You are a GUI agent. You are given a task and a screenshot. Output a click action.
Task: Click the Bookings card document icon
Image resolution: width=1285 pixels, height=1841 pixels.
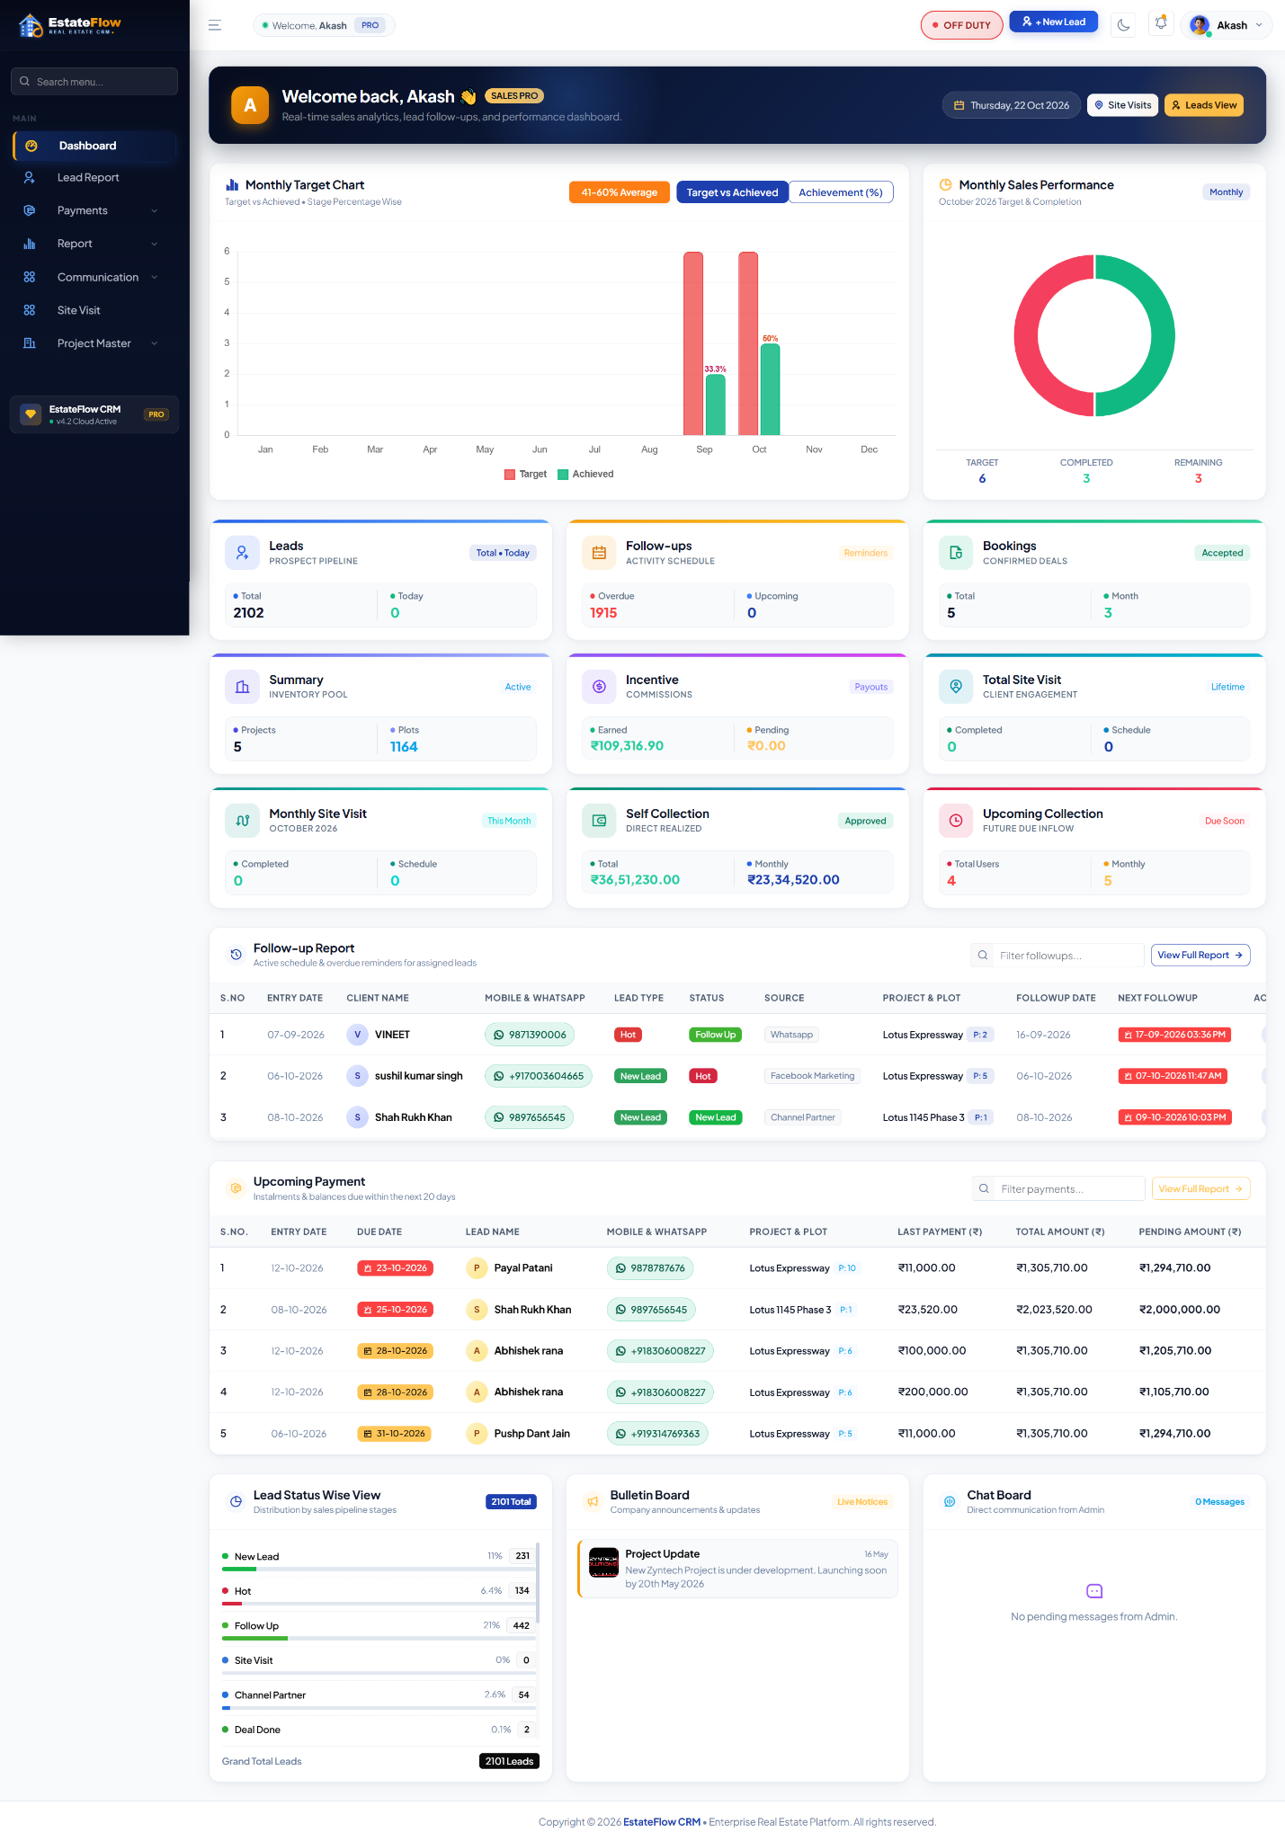tap(956, 553)
